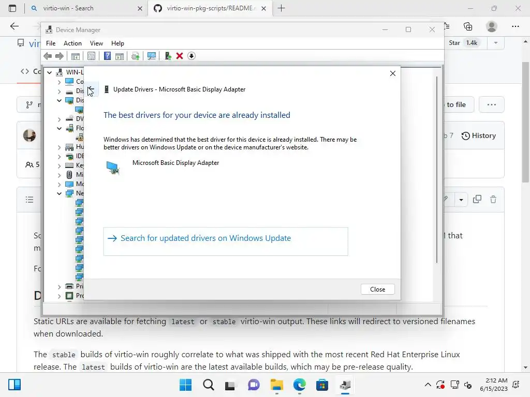Click the GitHub Star button

coord(463,43)
